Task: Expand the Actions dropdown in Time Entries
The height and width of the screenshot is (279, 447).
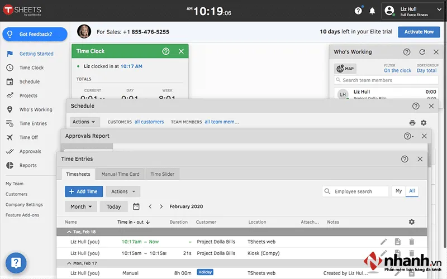Action: 122,191
